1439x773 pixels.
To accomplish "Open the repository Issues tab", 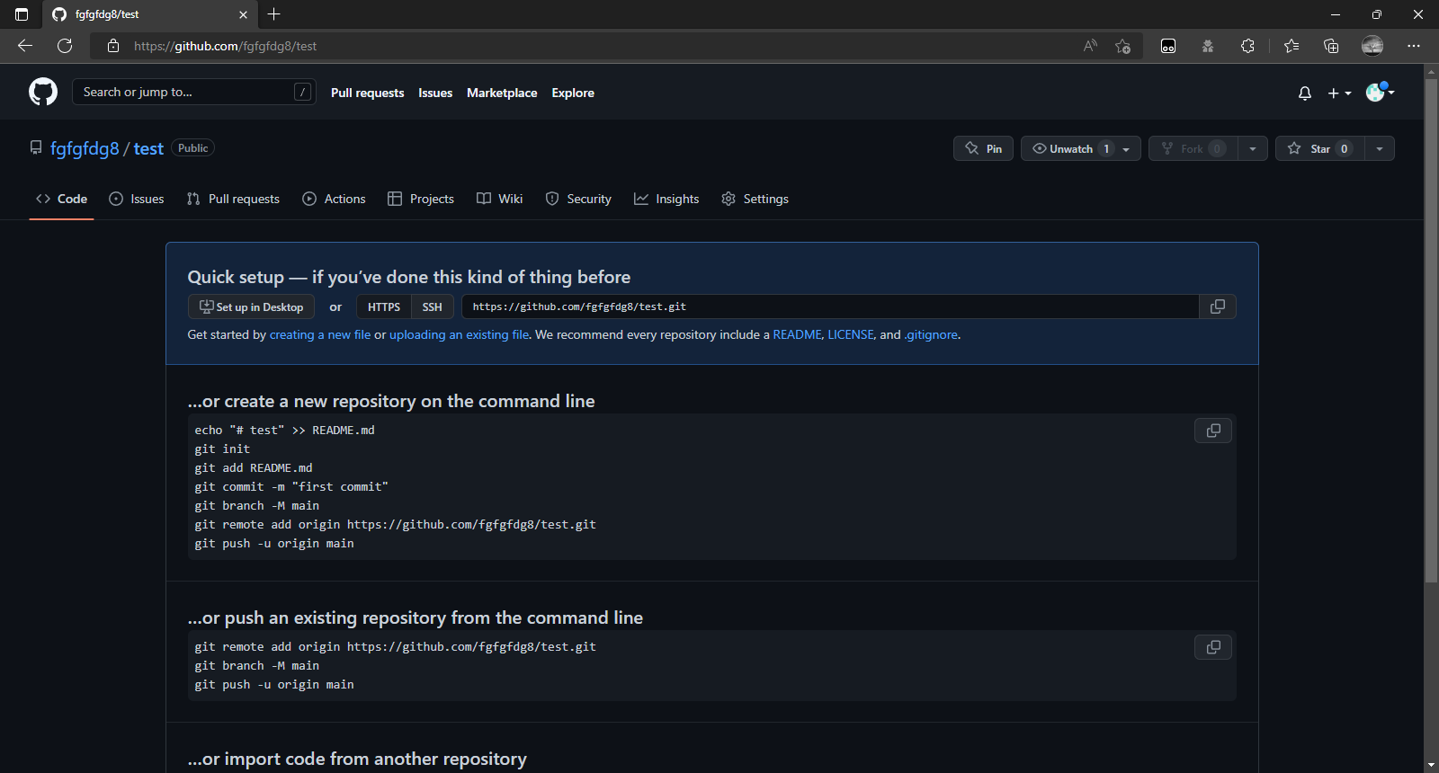I will coord(137,199).
